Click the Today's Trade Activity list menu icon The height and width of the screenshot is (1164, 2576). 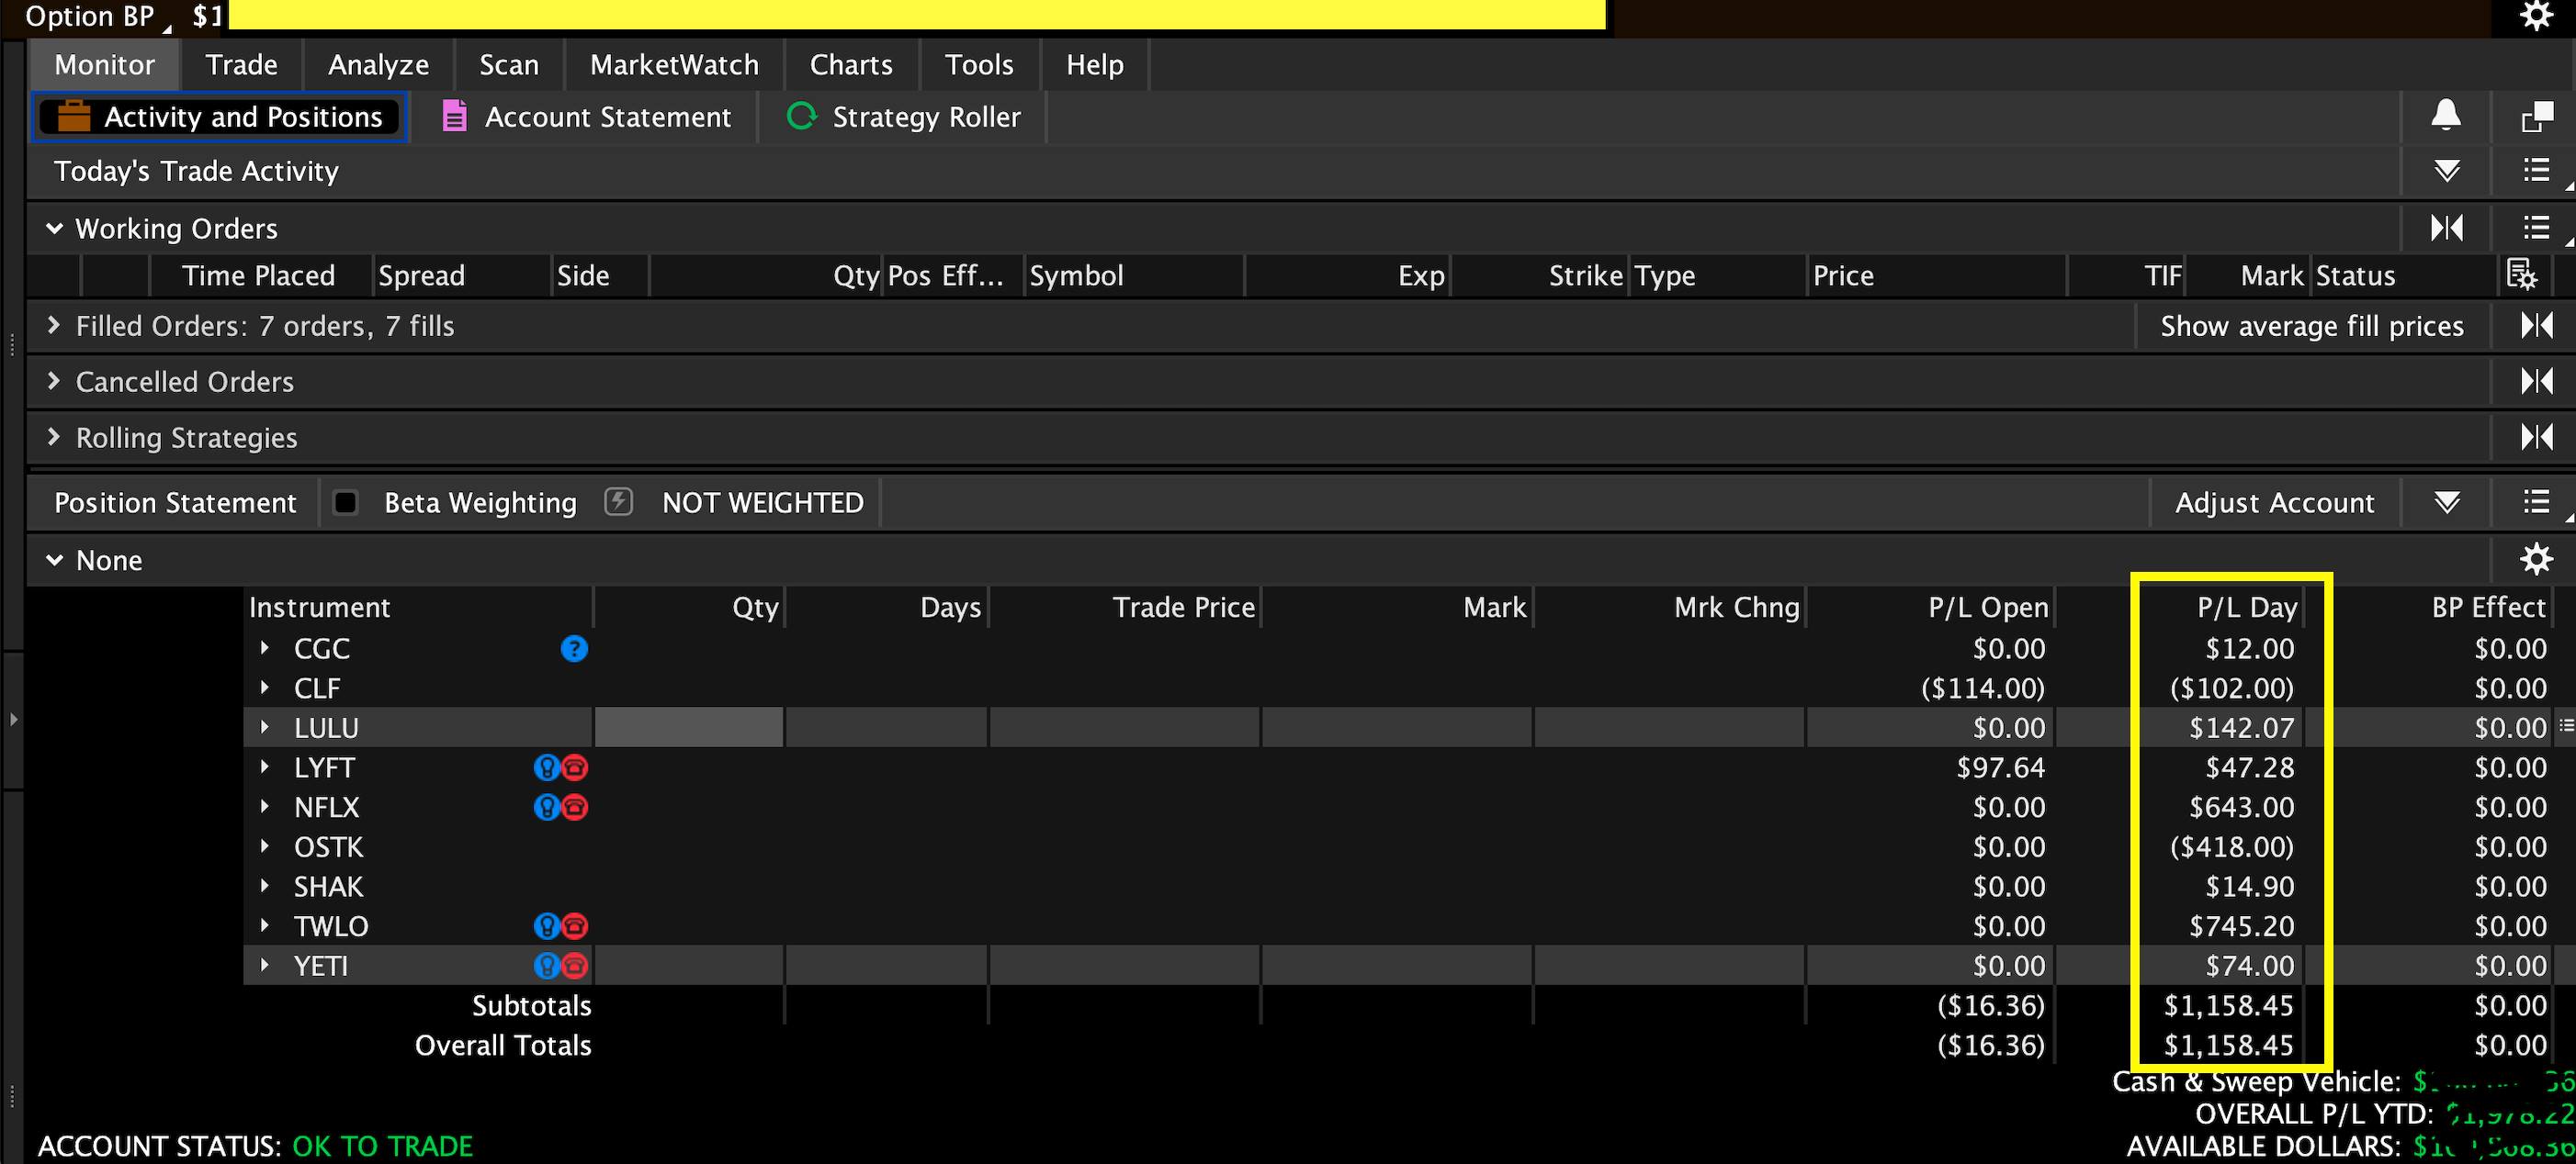coord(2536,171)
